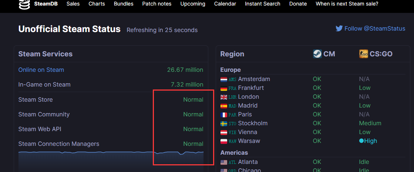Screen dimensions: 414x172
Task: Click the Swedish flag beside Stockholm
Action: click(224, 123)
